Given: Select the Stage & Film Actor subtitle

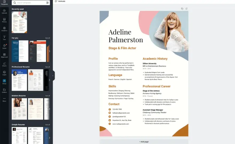Looking at the screenshot, I should 122,48.
